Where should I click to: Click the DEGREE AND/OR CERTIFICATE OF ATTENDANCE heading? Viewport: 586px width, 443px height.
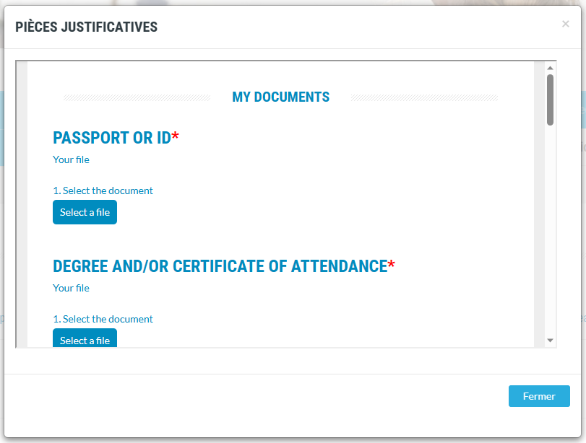220,266
